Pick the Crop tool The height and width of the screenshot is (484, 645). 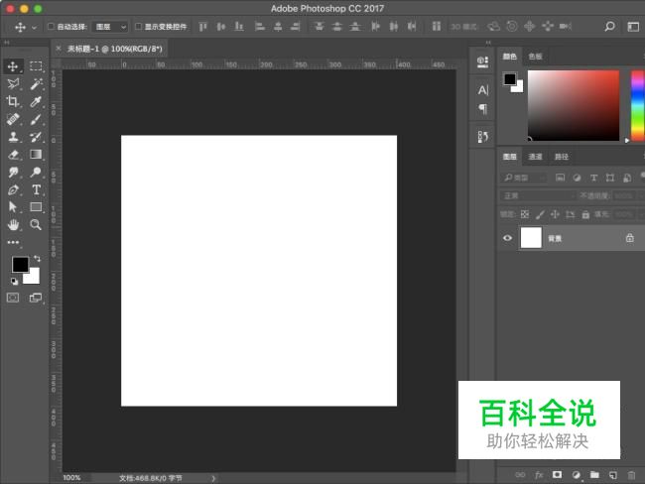(x=14, y=101)
